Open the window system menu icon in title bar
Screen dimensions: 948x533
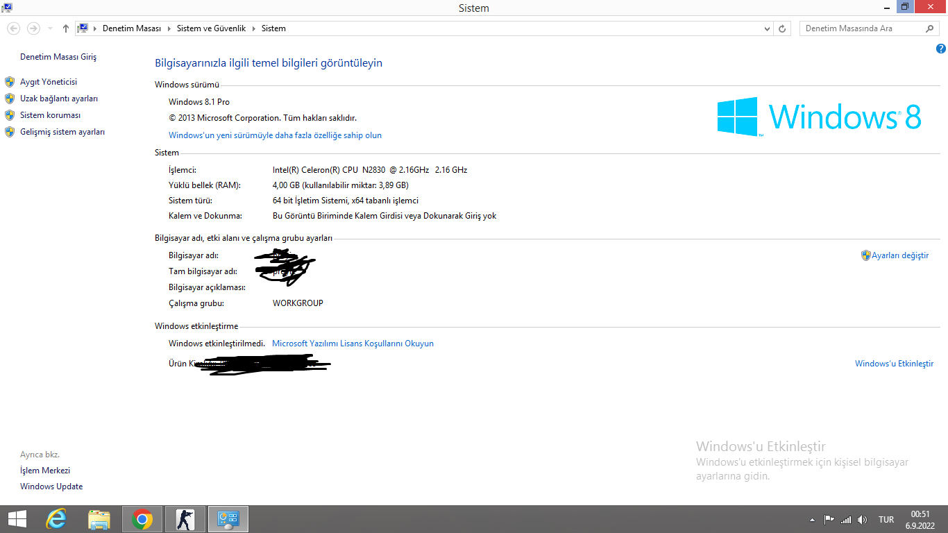[7, 8]
